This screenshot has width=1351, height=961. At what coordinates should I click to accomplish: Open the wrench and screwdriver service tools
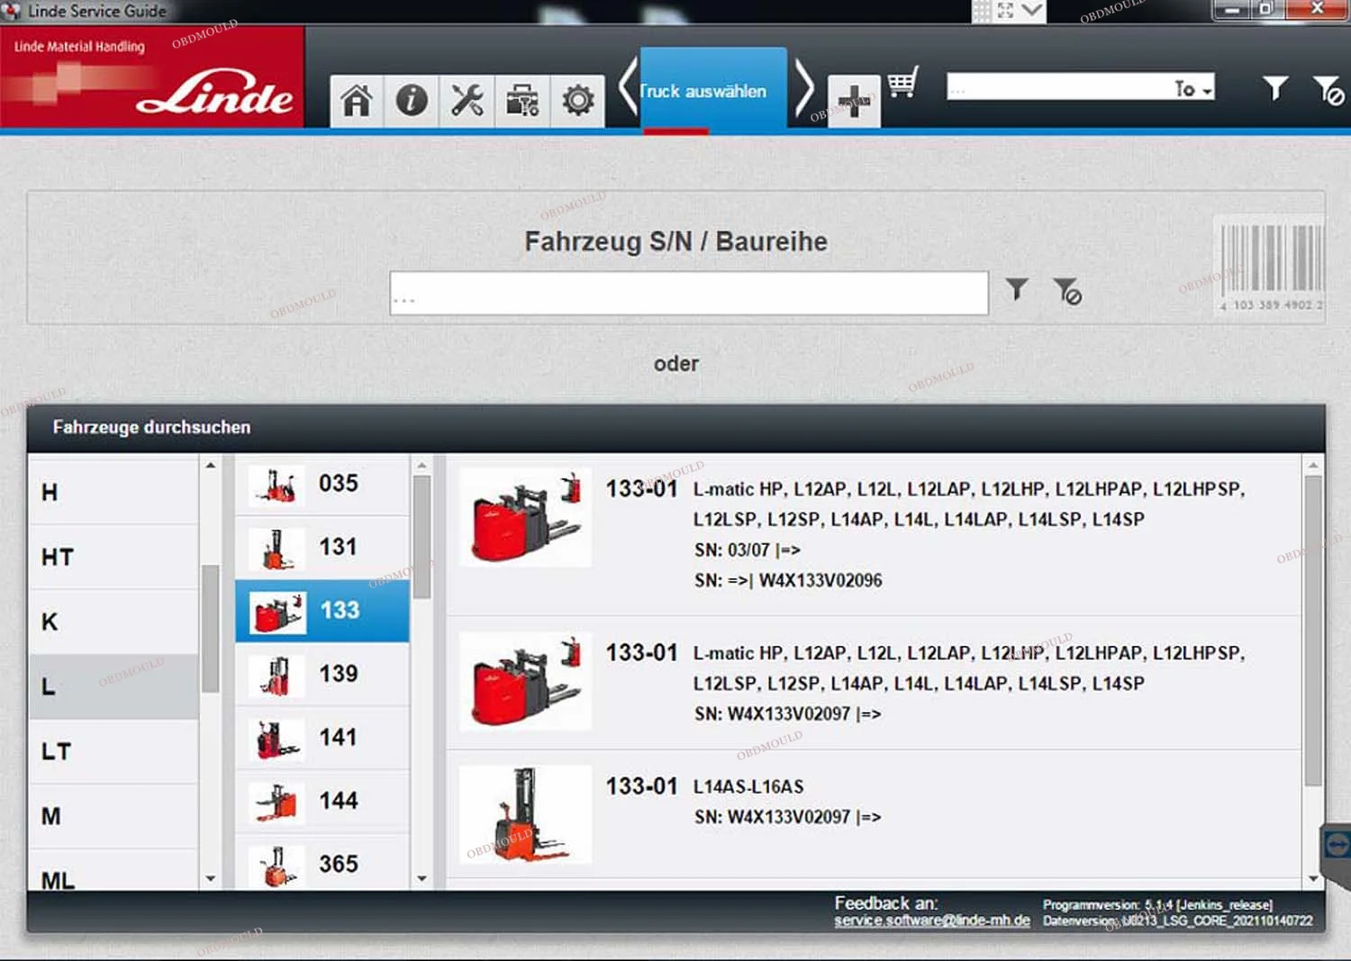pyautogui.click(x=467, y=100)
